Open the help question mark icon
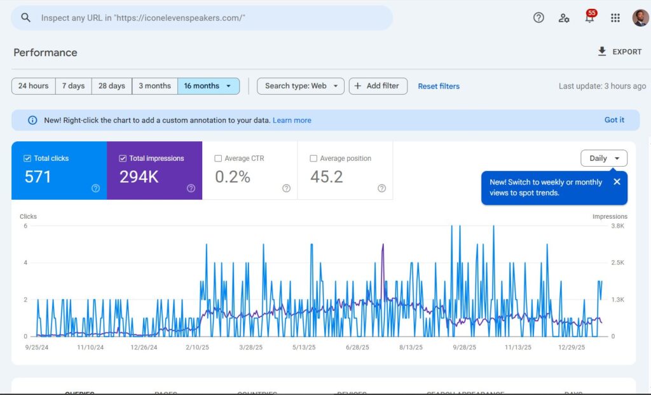 tap(538, 18)
